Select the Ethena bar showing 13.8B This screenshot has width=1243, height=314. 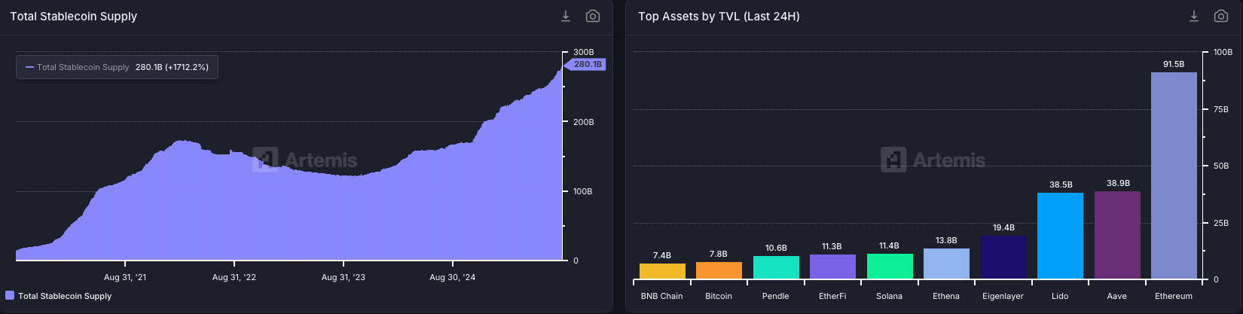pos(946,264)
